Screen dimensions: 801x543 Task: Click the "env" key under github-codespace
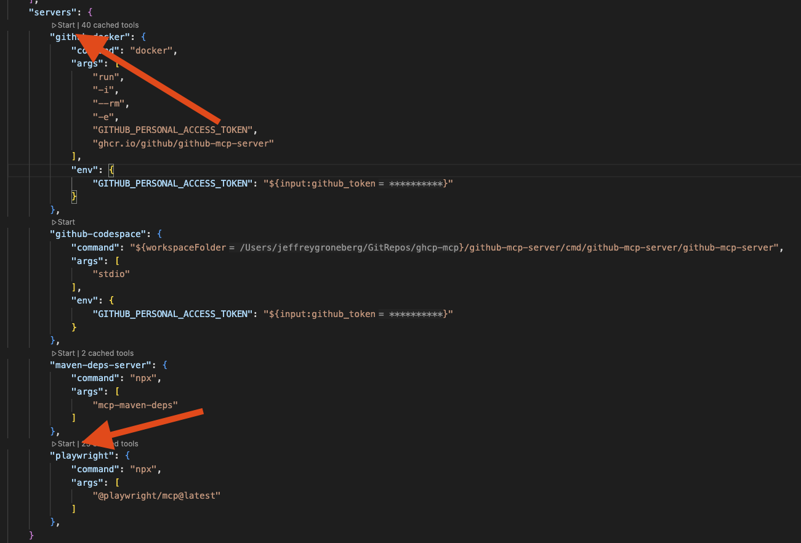point(84,300)
